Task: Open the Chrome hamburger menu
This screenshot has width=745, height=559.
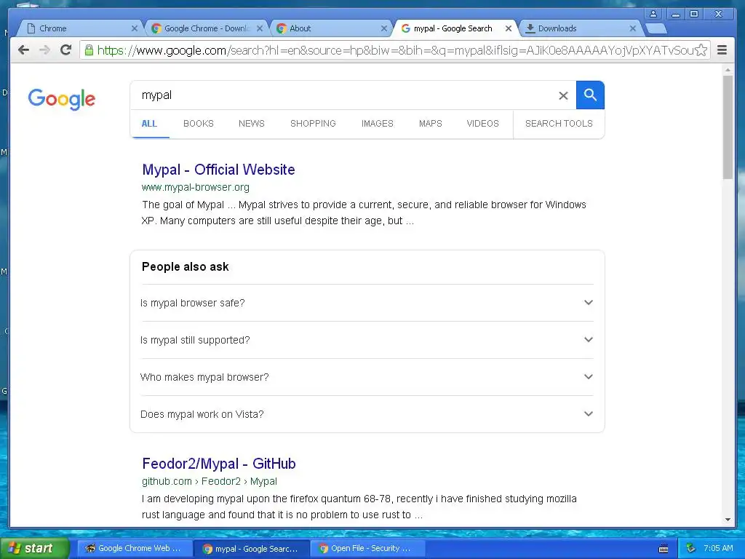Action: pyautogui.click(x=722, y=50)
